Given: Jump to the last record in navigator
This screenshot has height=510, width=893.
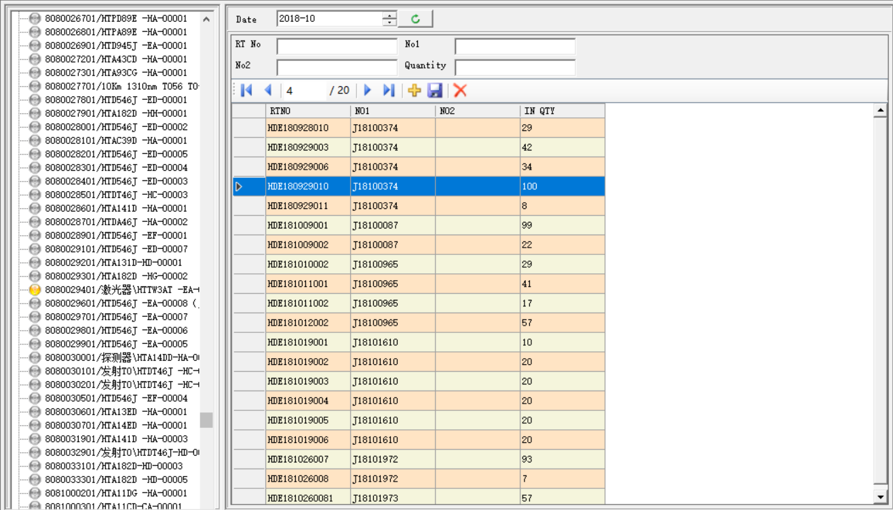Looking at the screenshot, I should tap(389, 90).
